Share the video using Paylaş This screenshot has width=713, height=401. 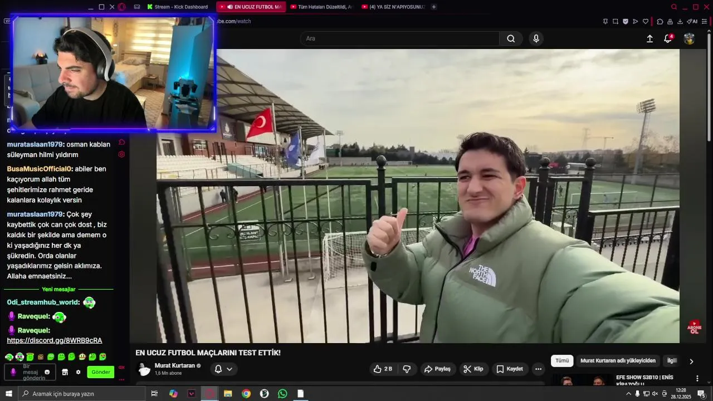point(437,369)
